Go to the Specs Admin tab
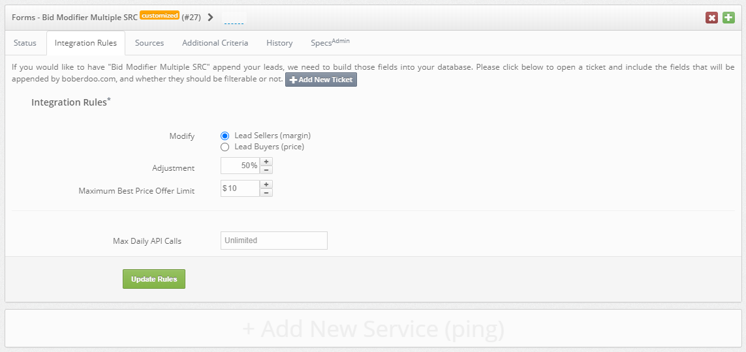 pyautogui.click(x=330, y=43)
